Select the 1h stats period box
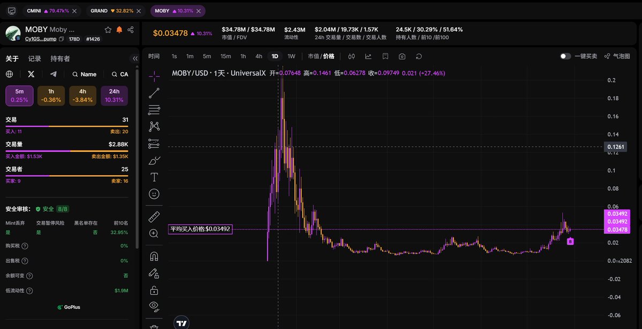642x329 pixels. coord(51,96)
